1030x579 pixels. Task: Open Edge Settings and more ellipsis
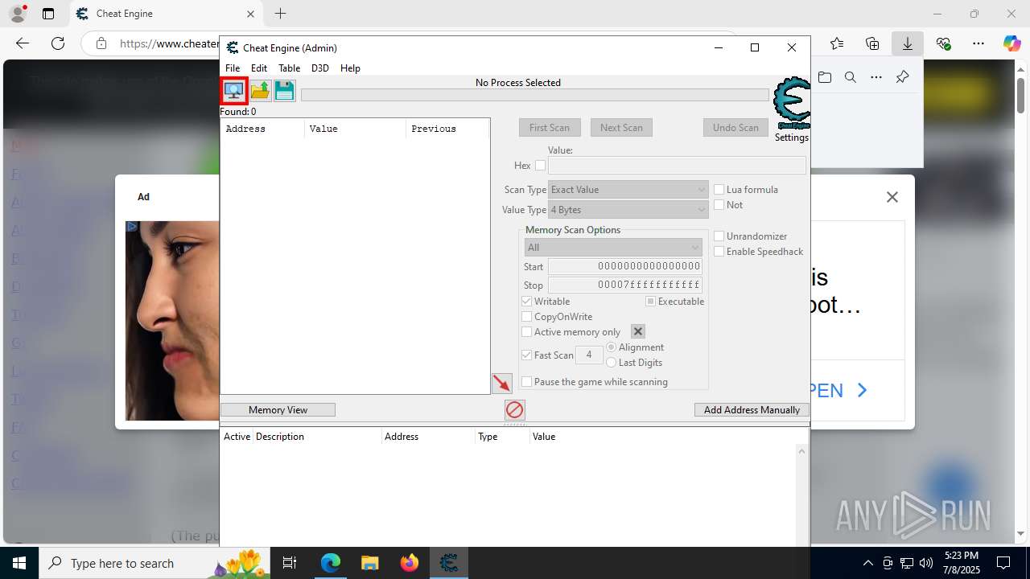pos(978,43)
